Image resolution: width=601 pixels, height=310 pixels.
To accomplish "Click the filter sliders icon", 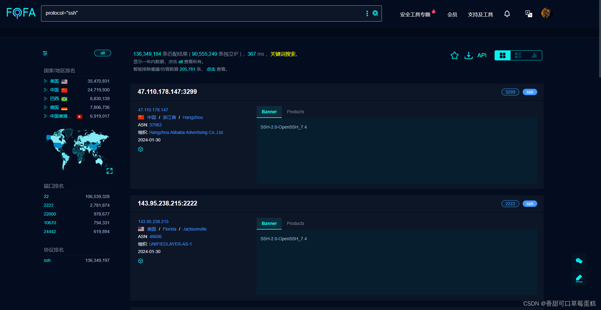I will (45, 53).
